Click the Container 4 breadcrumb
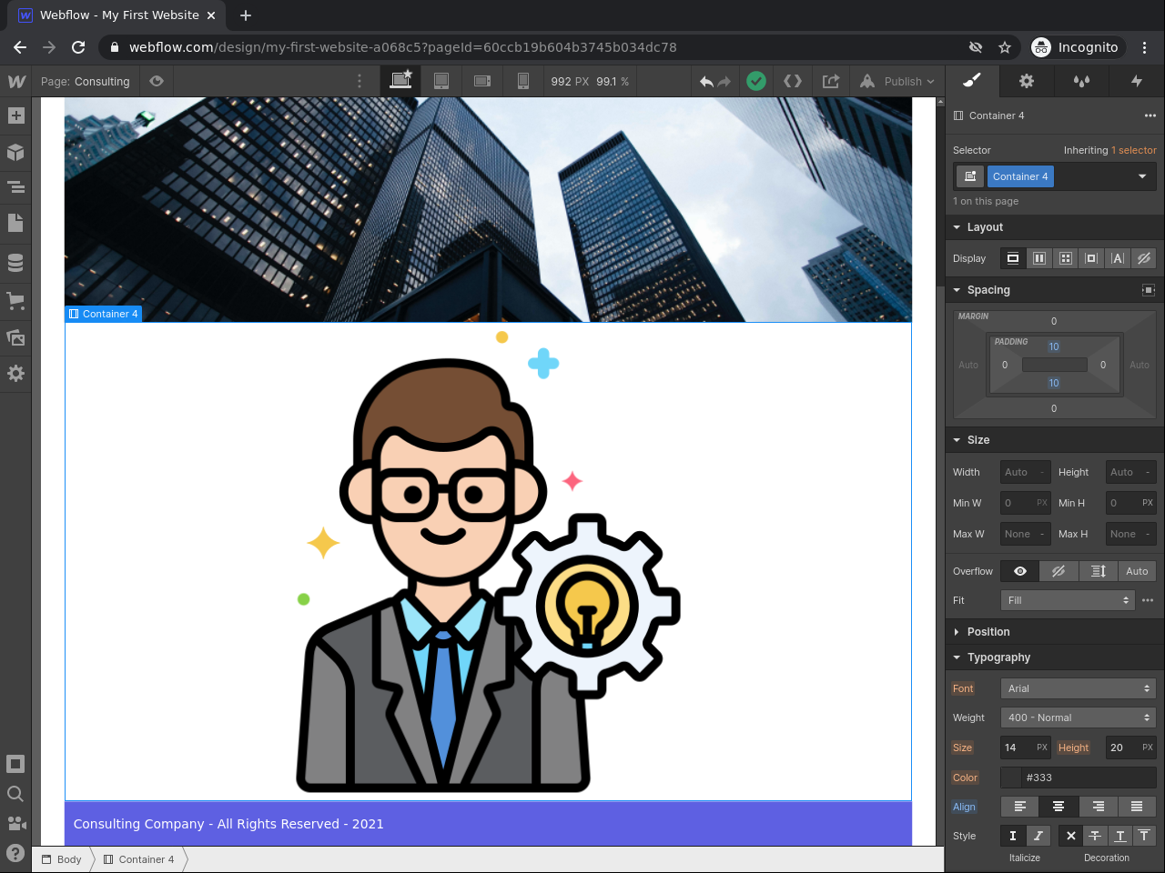This screenshot has height=873, width=1165. coord(139,859)
